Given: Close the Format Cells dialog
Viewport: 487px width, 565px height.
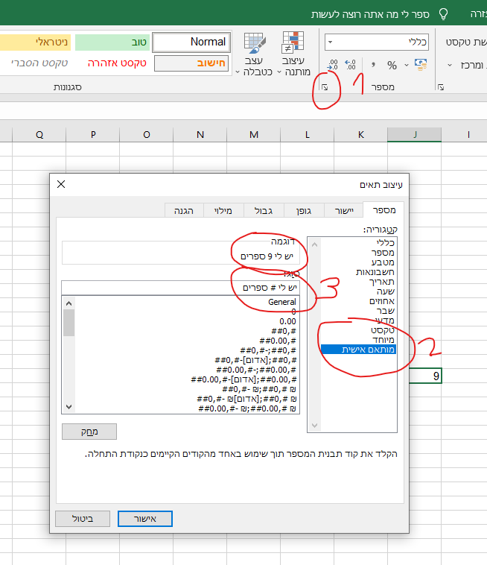Looking at the screenshot, I should pos(61,184).
